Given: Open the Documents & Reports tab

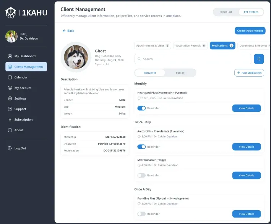Looking at the screenshot, I should (254, 45).
